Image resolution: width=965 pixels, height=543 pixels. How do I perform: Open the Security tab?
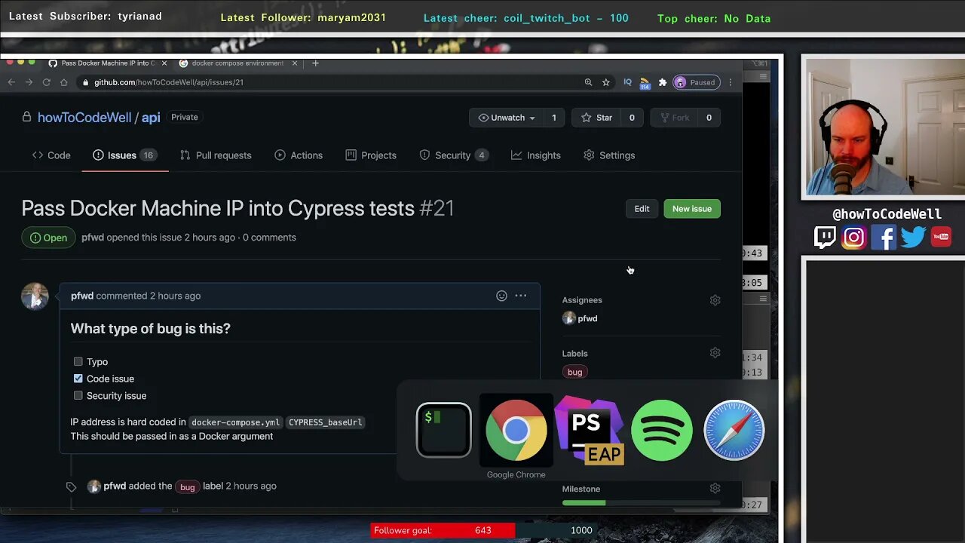[x=454, y=155]
